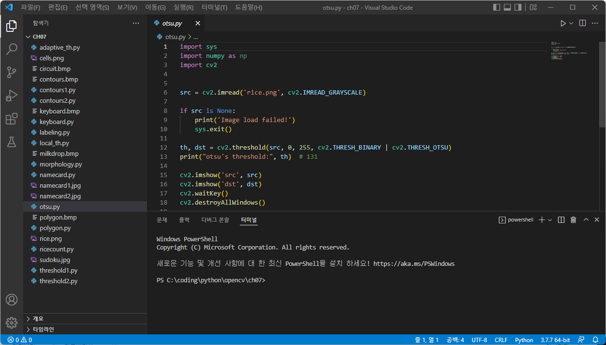Open the 선택 영역(S) menu

92,7
